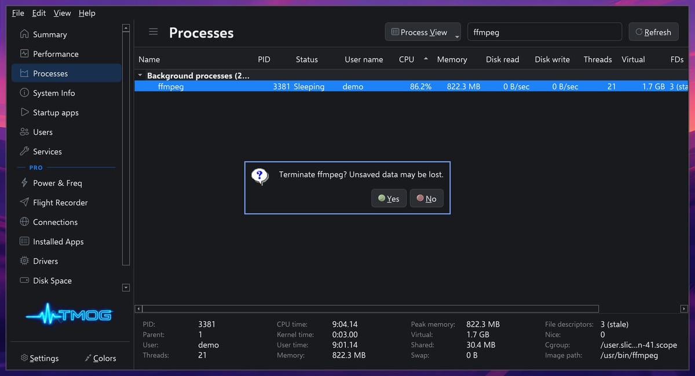Confirm termination with Yes button
Image resolution: width=695 pixels, height=376 pixels.
(389, 198)
